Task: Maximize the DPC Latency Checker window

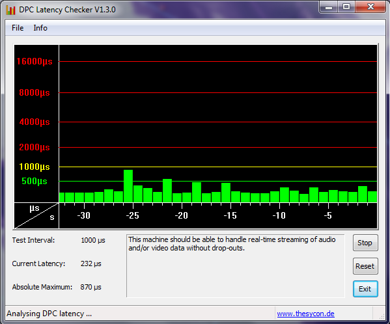Action: point(346,7)
